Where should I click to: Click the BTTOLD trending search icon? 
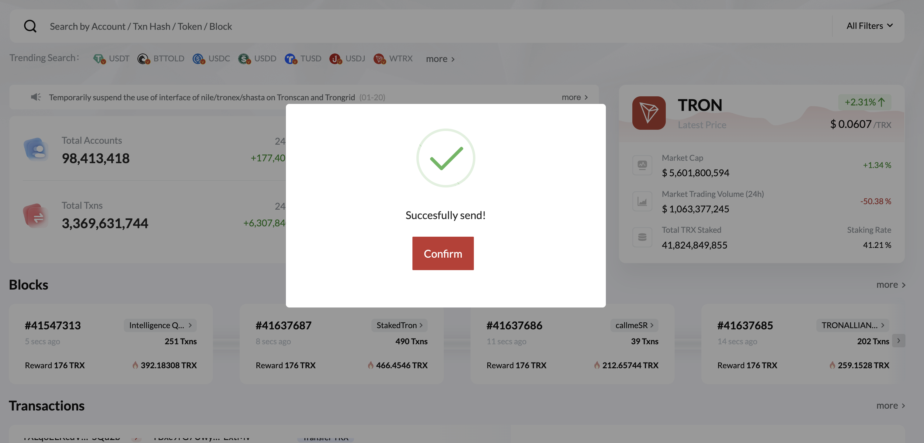coord(143,58)
